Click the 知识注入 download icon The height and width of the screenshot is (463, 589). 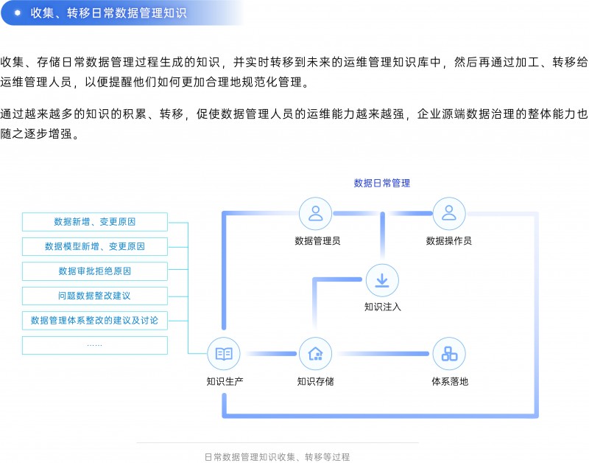pyautogui.click(x=382, y=280)
